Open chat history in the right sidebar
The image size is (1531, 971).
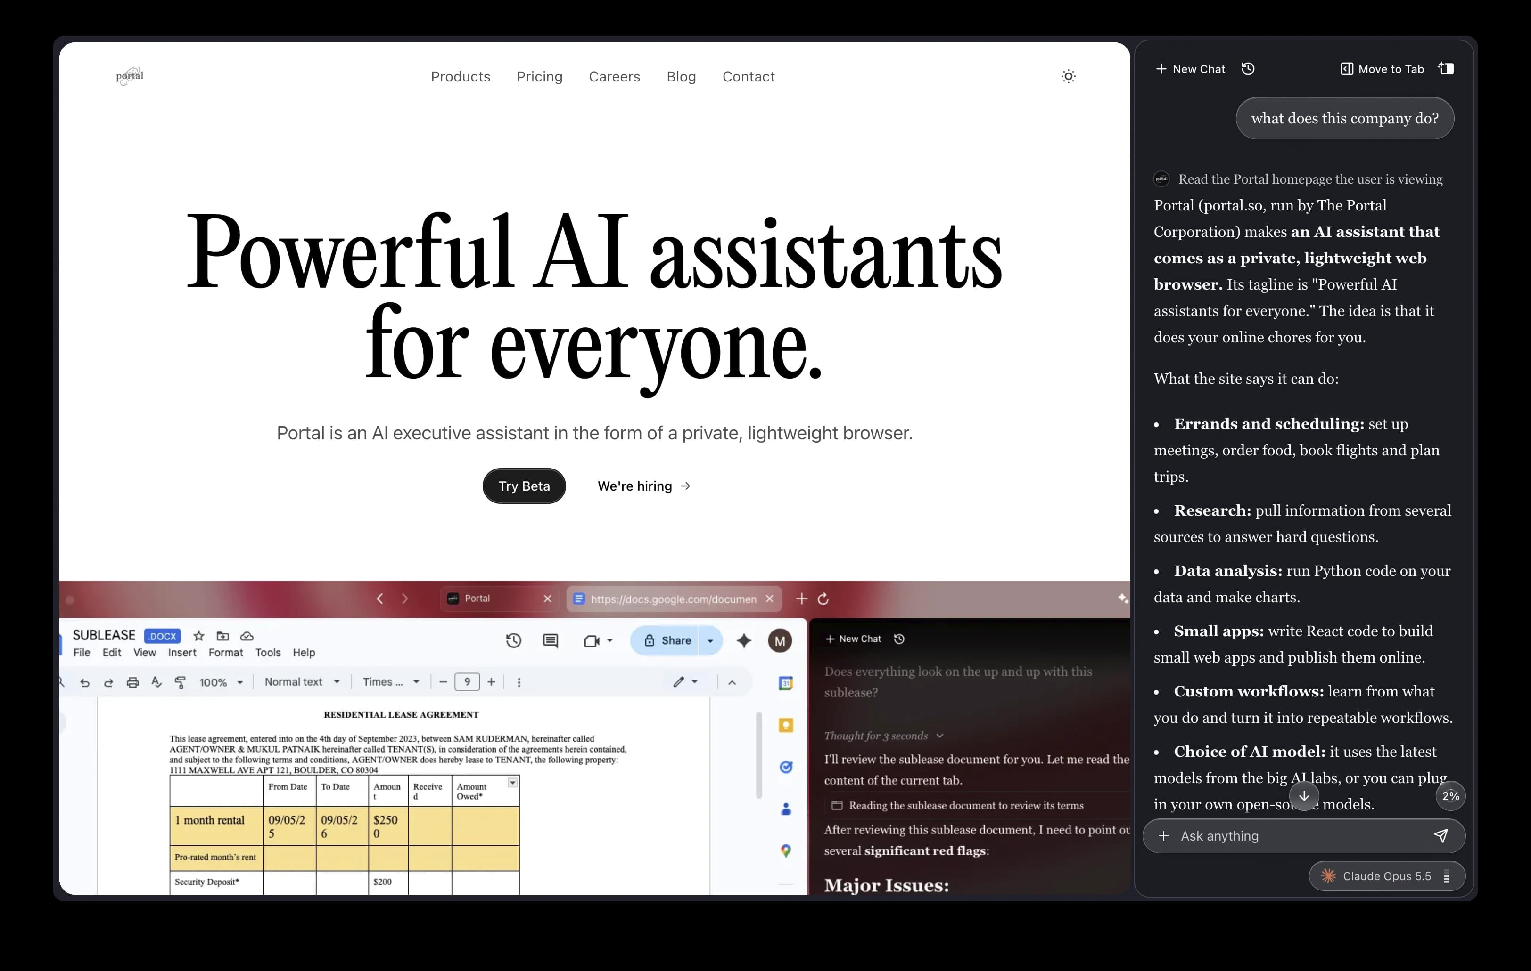[x=1248, y=69]
